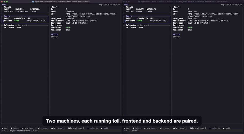Click 'a add' in the left window footer
This screenshot has height=134, width=244.
click(x=5, y=128)
